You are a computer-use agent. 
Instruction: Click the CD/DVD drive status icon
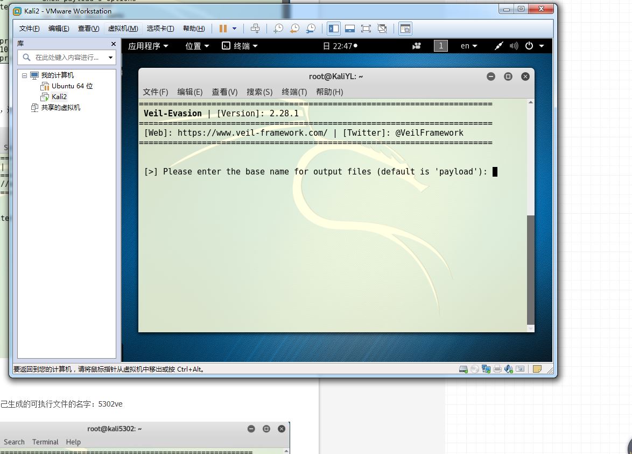(x=475, y=369)
